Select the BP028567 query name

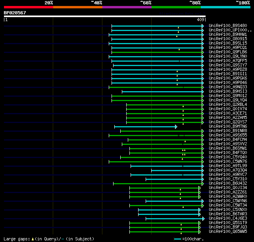pyautogui.click(x=15, y=13)
